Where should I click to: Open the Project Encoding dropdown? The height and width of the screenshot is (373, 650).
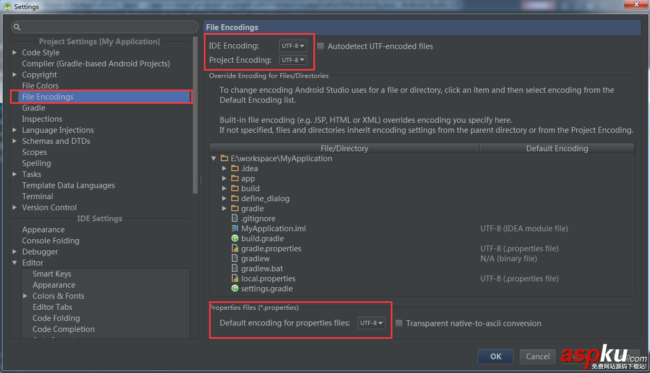[293, 60]
